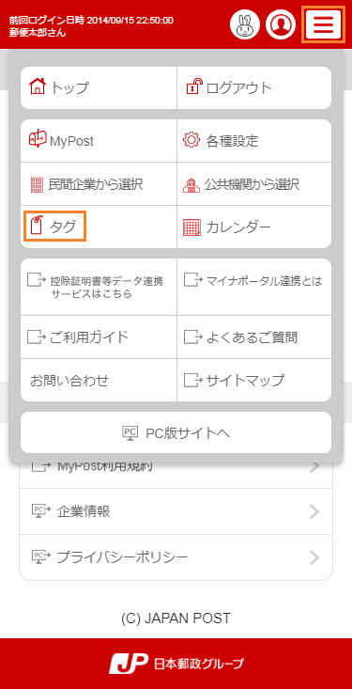Open マイナポータル連携とは link
Screen dimensions: 352x689
tap(254, 287)
